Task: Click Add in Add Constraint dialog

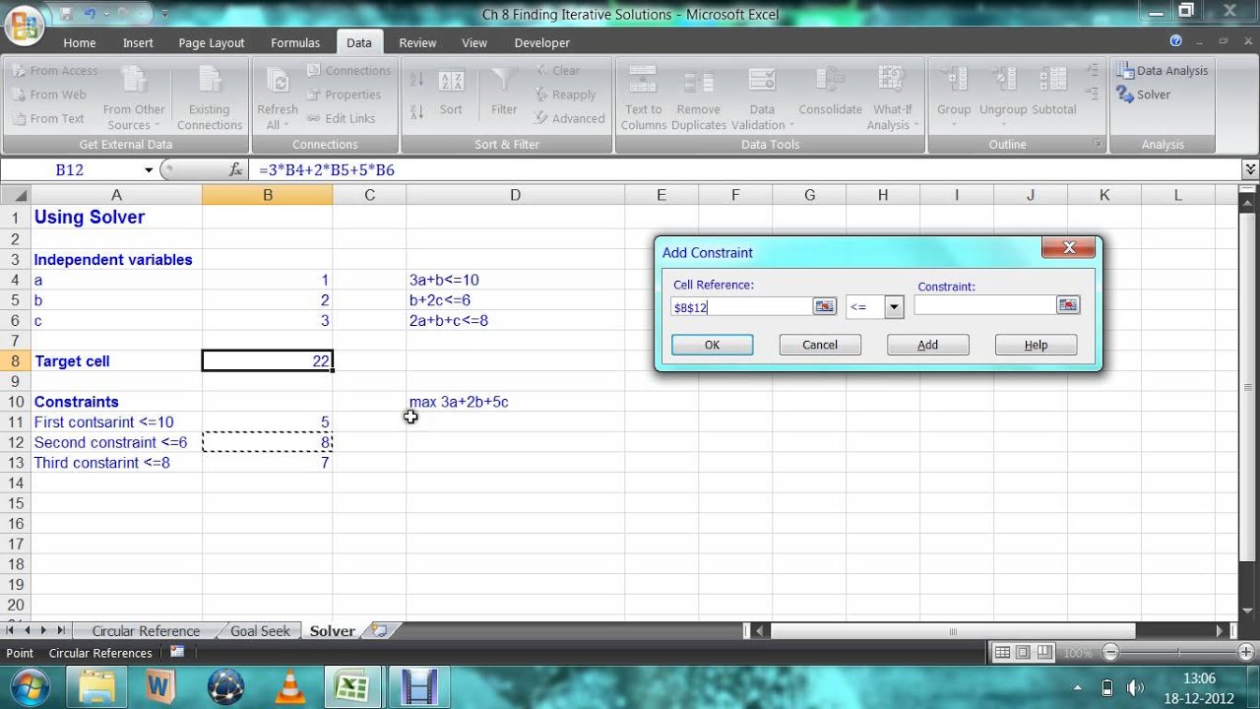Action: pyautogui.click(x=927, y=345)
